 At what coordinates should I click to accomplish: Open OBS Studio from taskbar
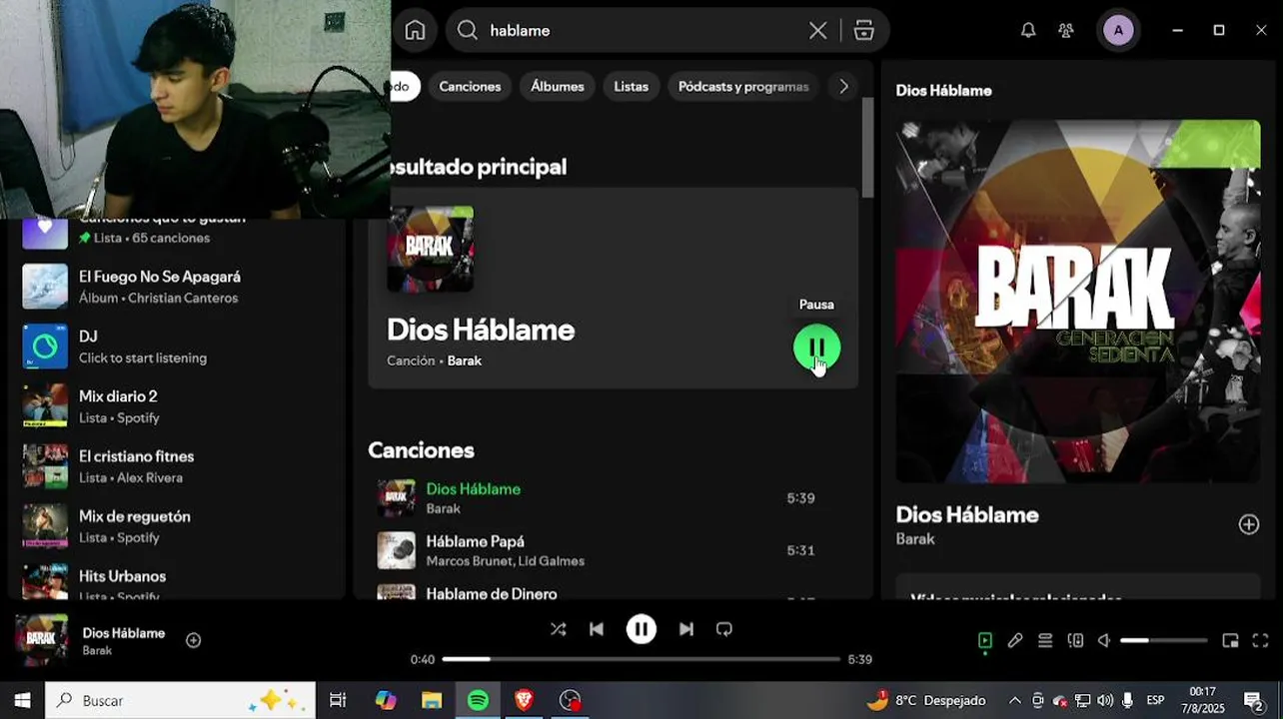(x=570, y=700)
